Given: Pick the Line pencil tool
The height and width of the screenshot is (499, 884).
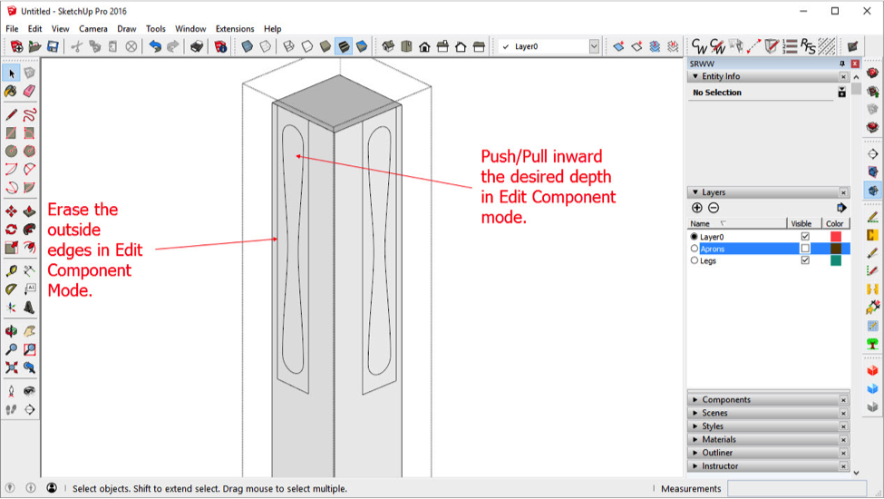Looking at the screenshot, I should click(x=11, y=115).
